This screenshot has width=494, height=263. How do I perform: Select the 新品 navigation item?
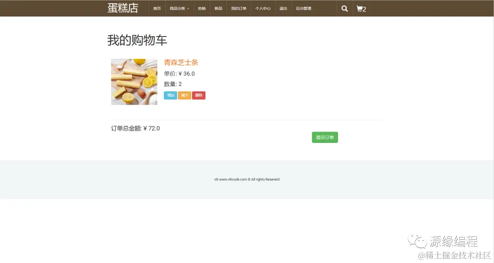(218, 8)
